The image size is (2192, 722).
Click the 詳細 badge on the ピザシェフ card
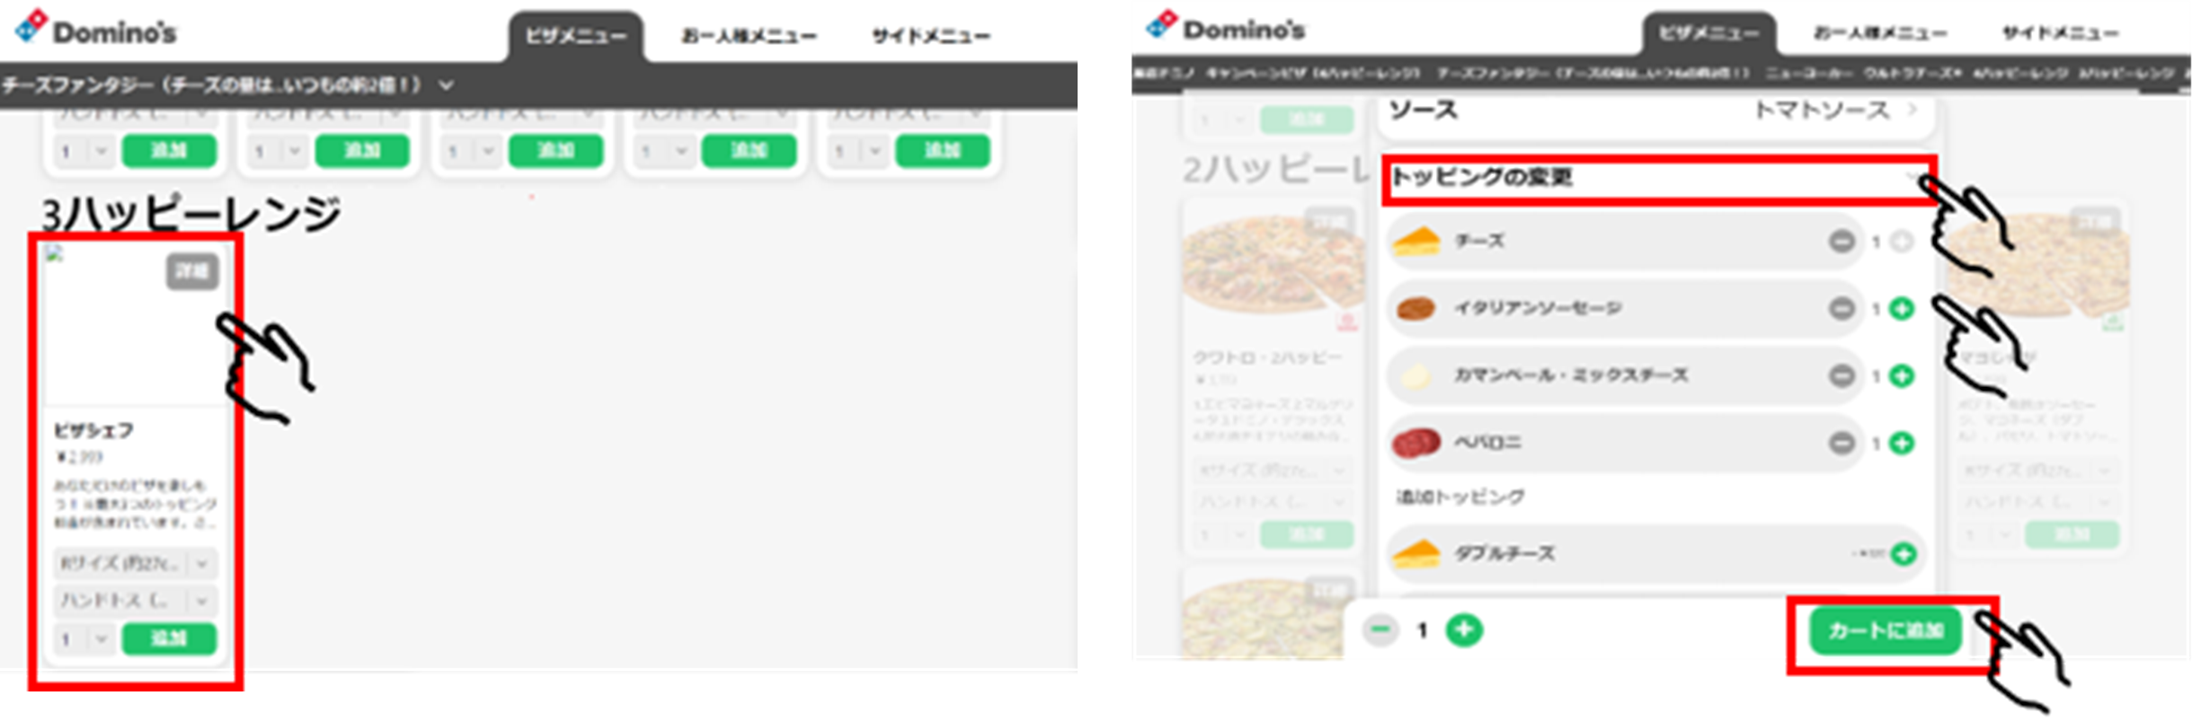tap(192, 271)
